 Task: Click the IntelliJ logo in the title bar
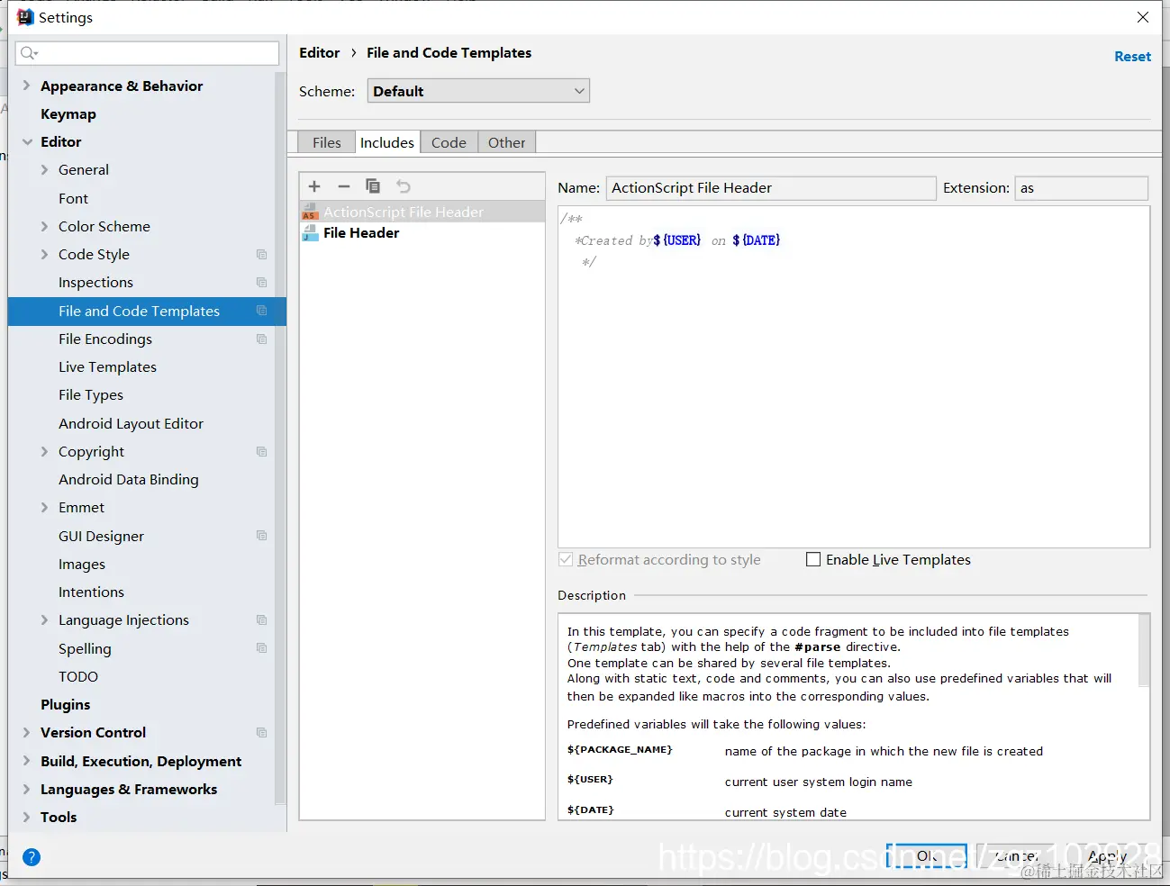[x=25, y=17]
